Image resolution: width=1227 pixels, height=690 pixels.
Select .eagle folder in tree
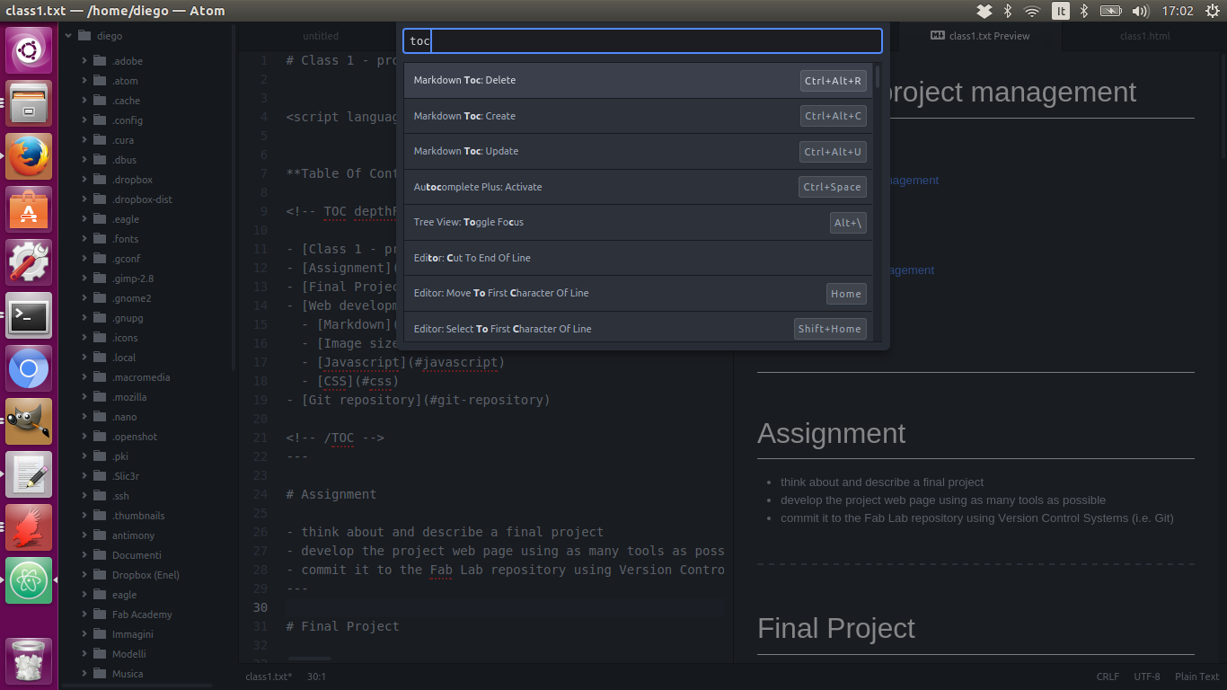[x=126, y=219]
